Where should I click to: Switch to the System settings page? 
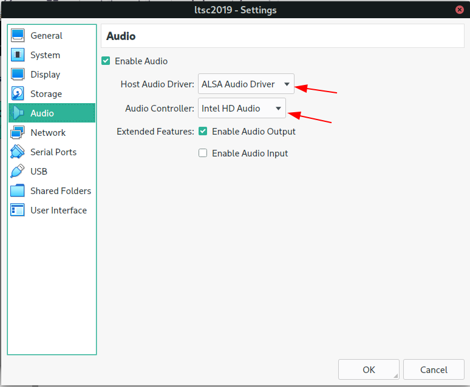click(52, 55)
